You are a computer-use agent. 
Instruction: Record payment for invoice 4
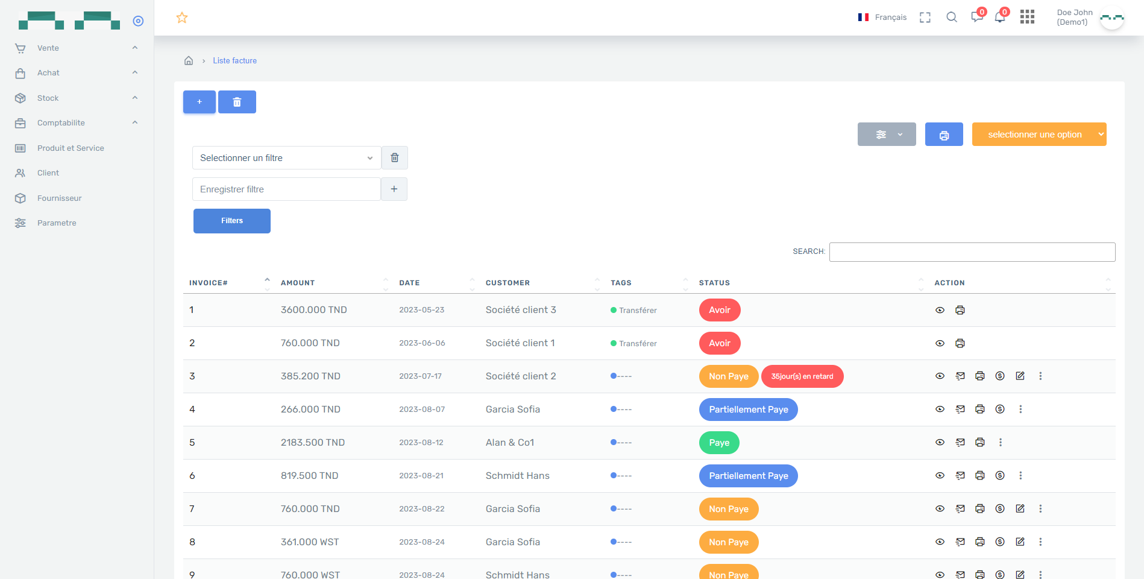(1000, 409)
